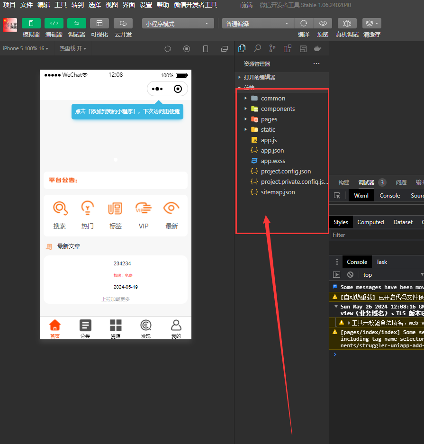This screenshot has height=444, width=424.
Task: Click the clear console icon
Action: 351,275
